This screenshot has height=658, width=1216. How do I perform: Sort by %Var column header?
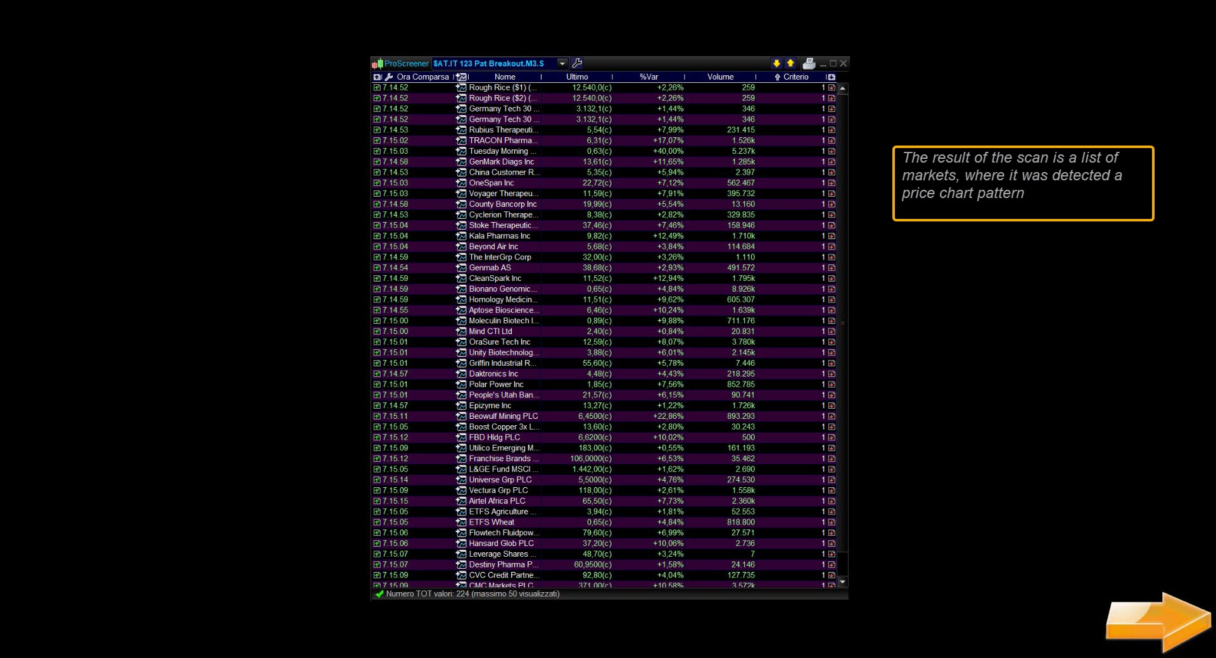[x=649, y=77]
